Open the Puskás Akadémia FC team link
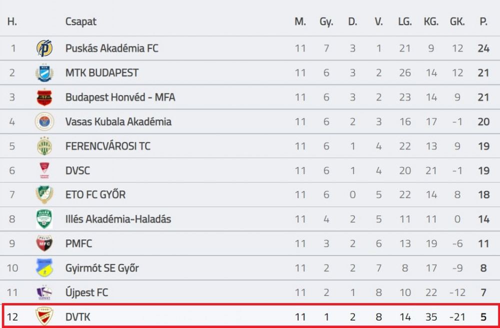 111,48
